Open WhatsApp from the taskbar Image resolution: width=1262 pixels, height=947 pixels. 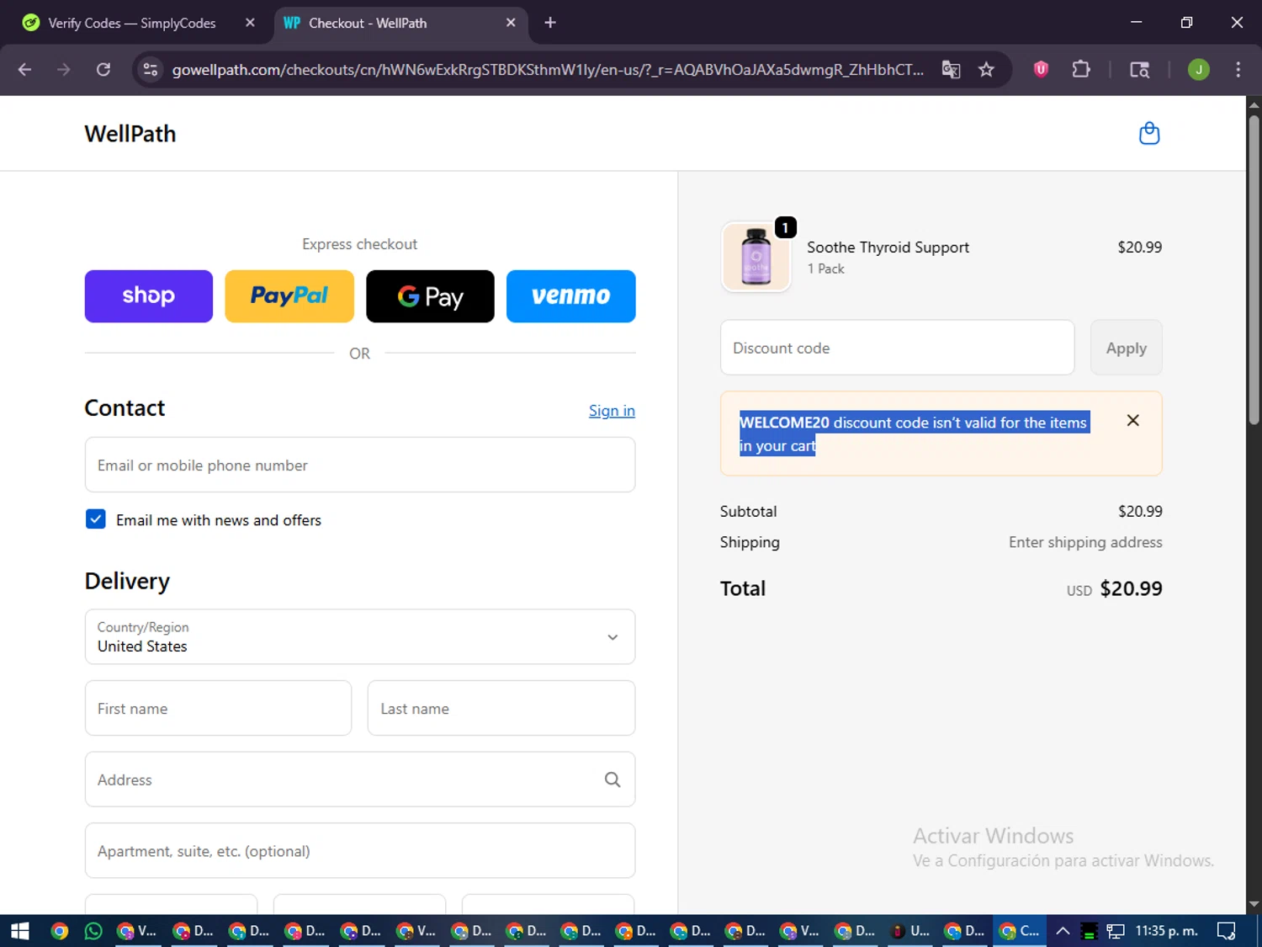(x=93, y=930)
